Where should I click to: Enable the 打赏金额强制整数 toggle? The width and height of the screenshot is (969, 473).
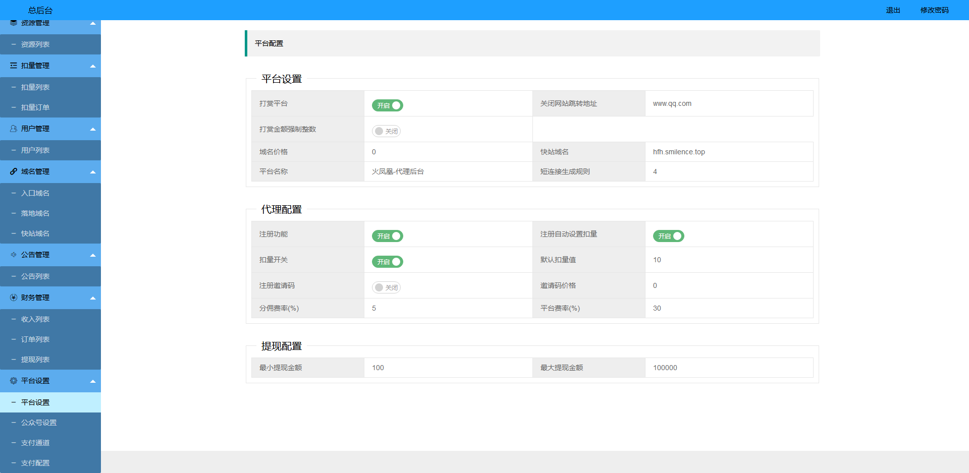point(386,131)
